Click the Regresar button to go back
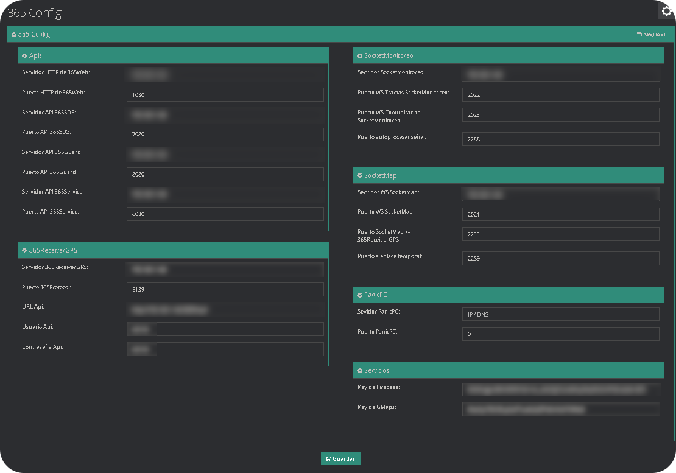 [x=652, y=34]
